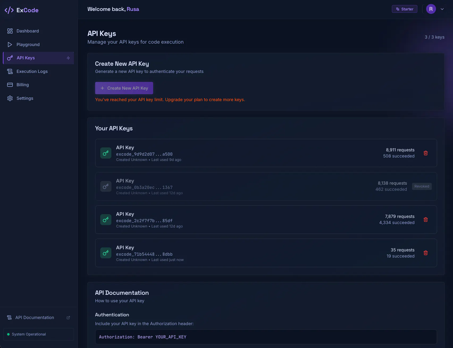Click the green System Operational status dot
This screenshot has width=453, height=348.
click(8, 334)
